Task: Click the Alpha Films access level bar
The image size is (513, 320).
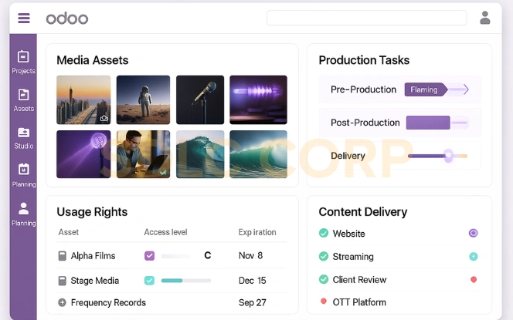Action: tap(177, 256)
